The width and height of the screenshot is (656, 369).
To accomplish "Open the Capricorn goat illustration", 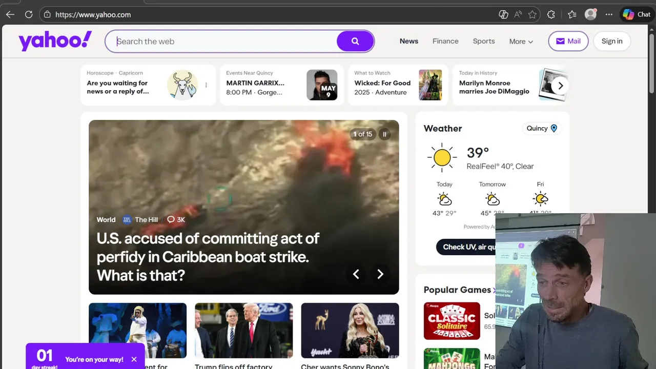I will (x=182, y=85).
